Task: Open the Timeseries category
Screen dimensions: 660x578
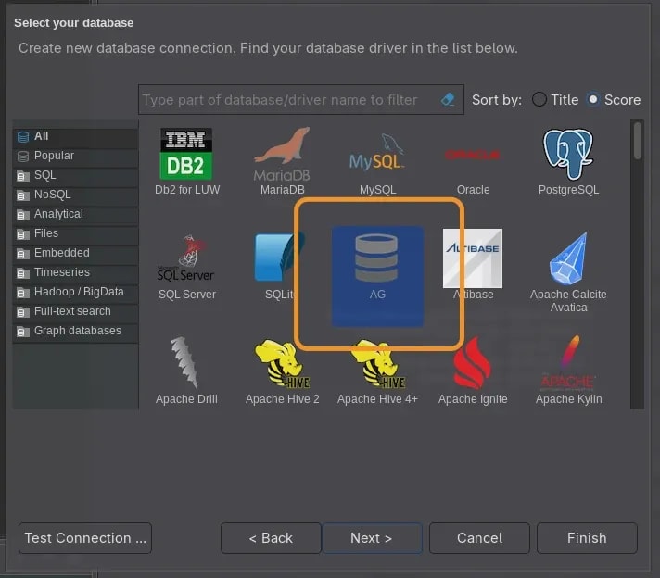Action: pos(75,272)
